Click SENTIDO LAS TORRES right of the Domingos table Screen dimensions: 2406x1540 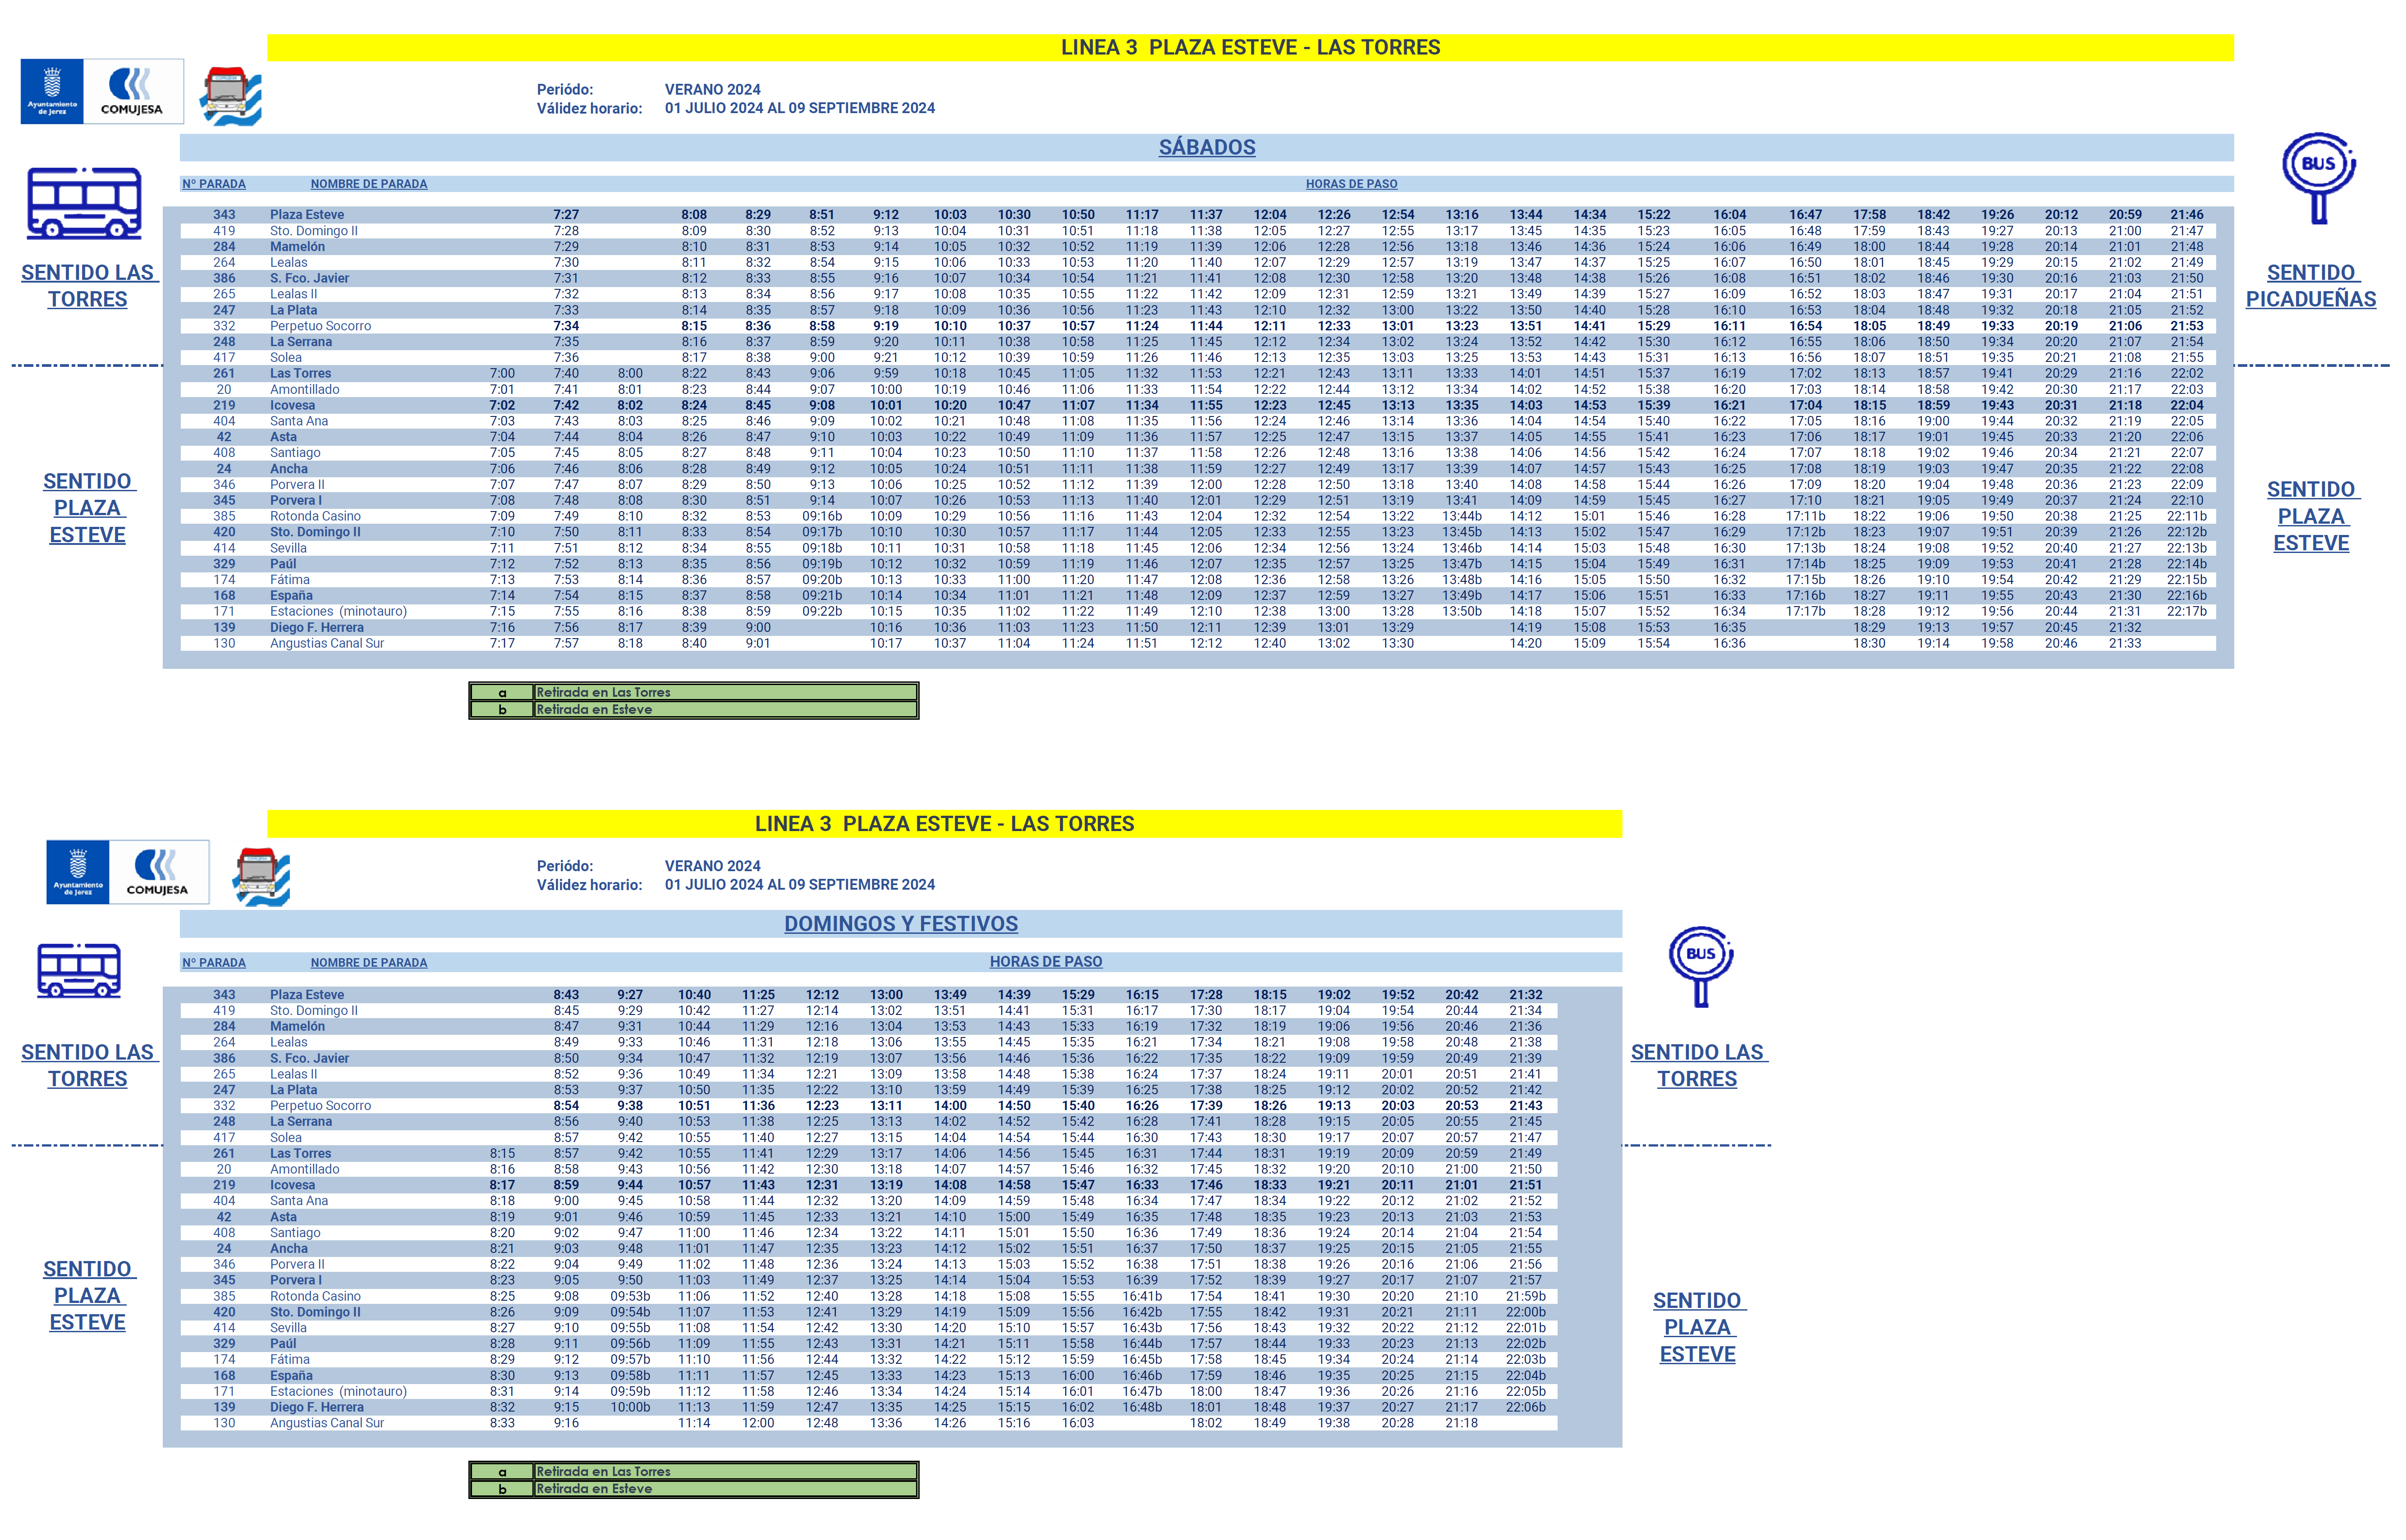pyautogui.click(x=1698, y=1065)
